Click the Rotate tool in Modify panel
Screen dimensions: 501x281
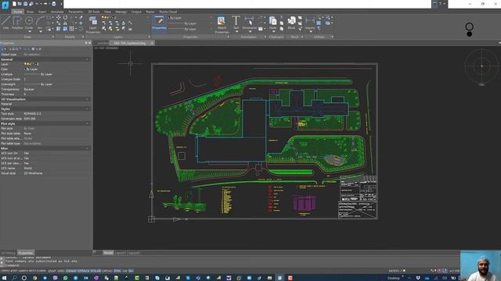[65, 17]
